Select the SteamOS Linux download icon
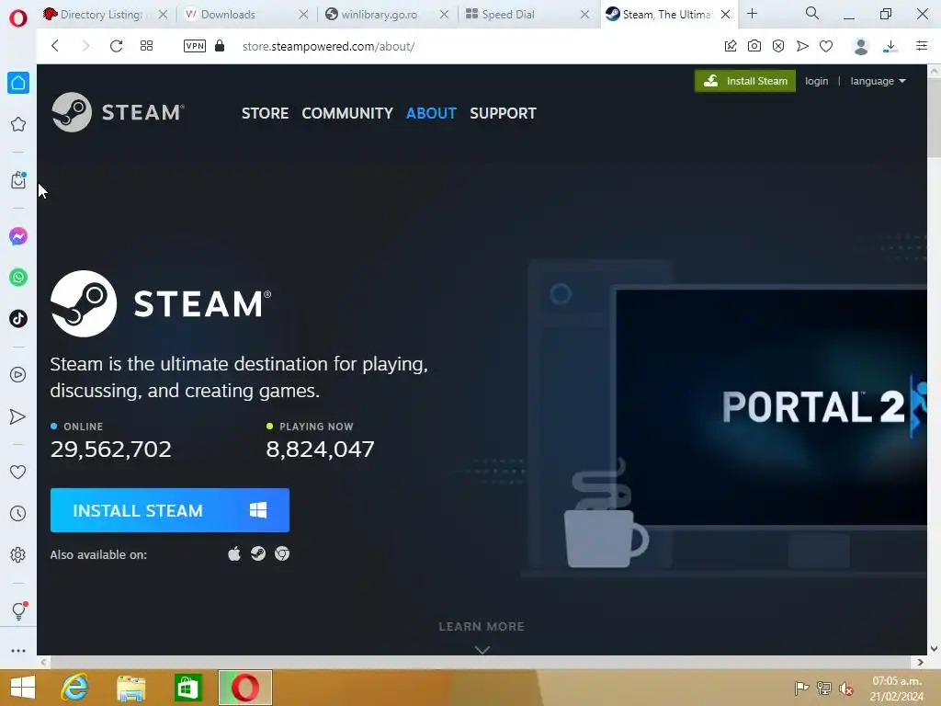 pos(258,553)
